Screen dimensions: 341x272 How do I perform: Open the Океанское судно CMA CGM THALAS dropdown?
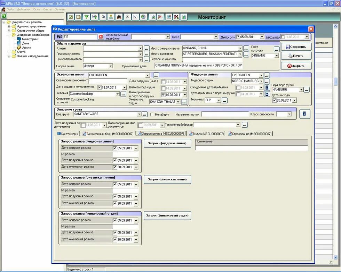[178, 102]
